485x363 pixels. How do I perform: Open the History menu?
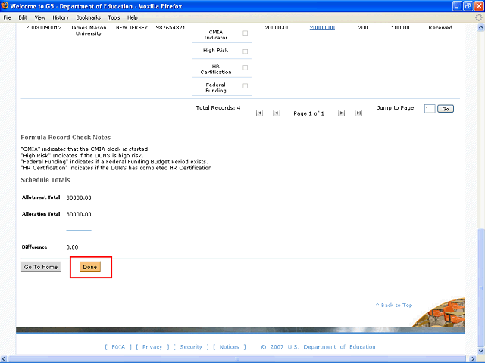click(x=61, y=17)
